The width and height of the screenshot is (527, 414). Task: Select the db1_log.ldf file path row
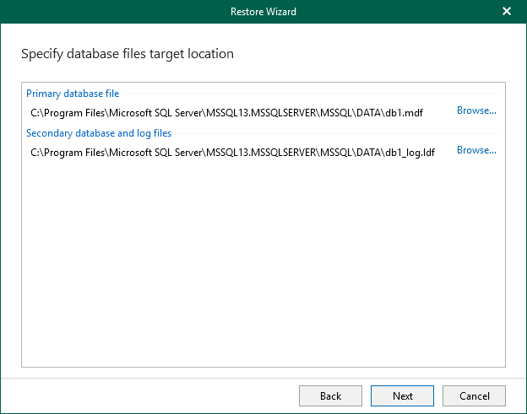pyautogui.click(x=232, y=151)
